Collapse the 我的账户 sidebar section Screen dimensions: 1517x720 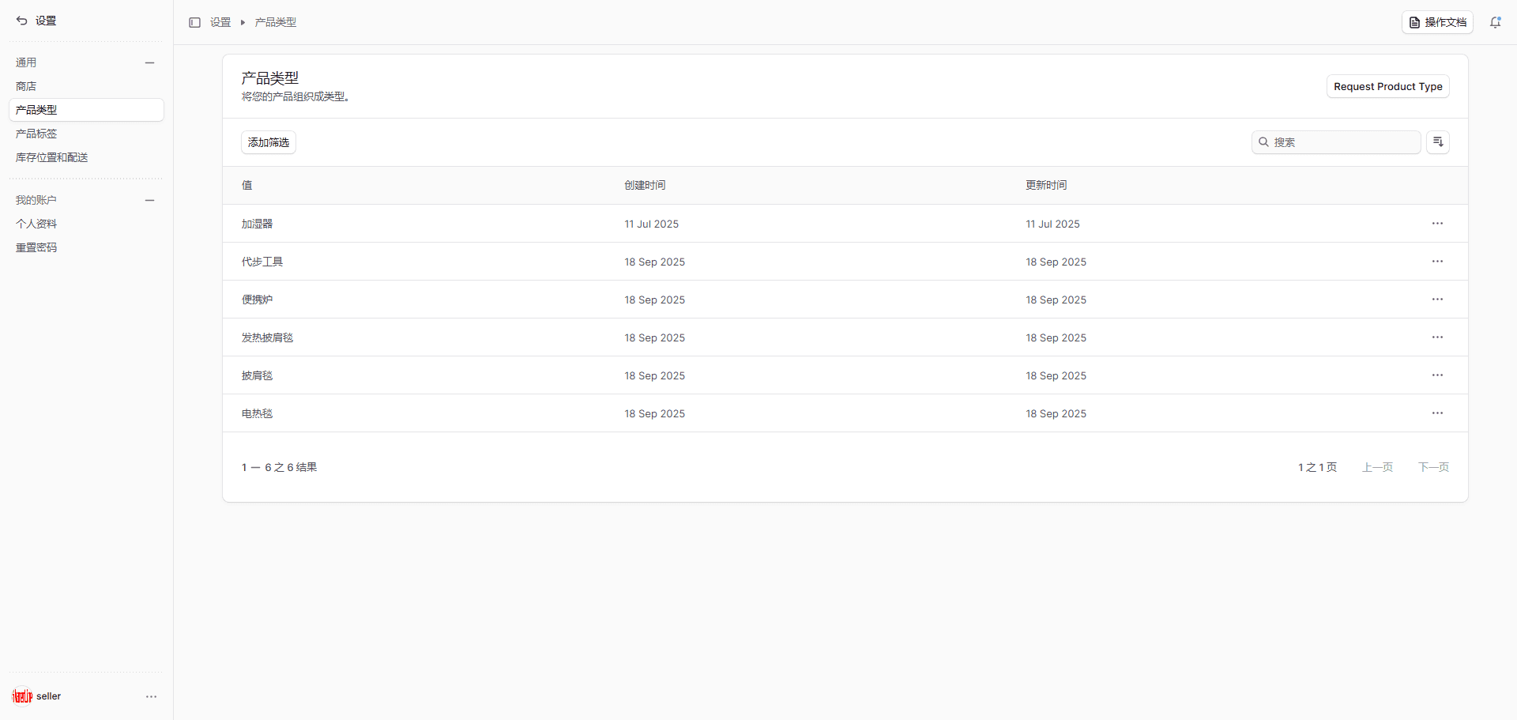coord(149,200)
